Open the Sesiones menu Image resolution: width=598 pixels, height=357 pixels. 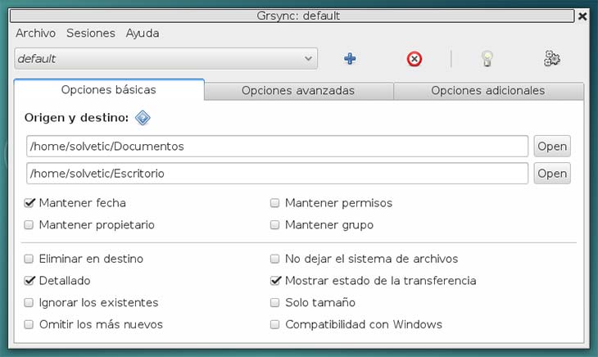(91, 33)
